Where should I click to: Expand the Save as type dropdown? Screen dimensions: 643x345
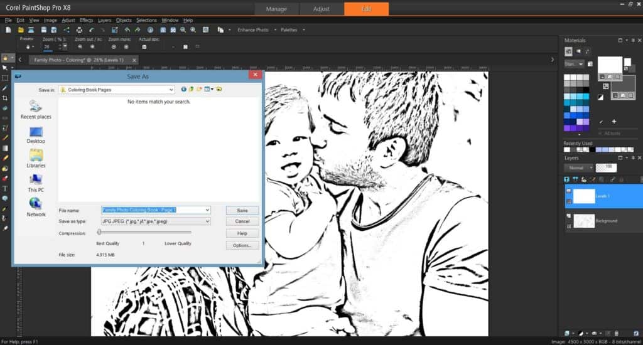click(x=207, y=221)
